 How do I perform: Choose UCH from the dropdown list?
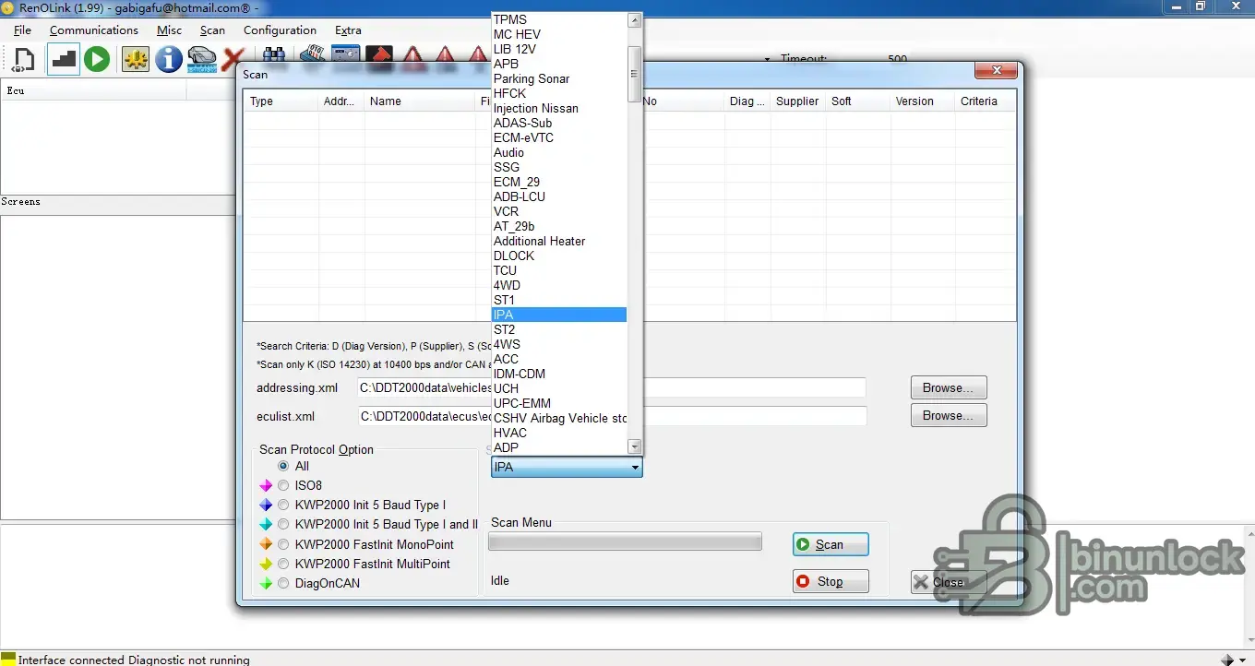point(559,388)
